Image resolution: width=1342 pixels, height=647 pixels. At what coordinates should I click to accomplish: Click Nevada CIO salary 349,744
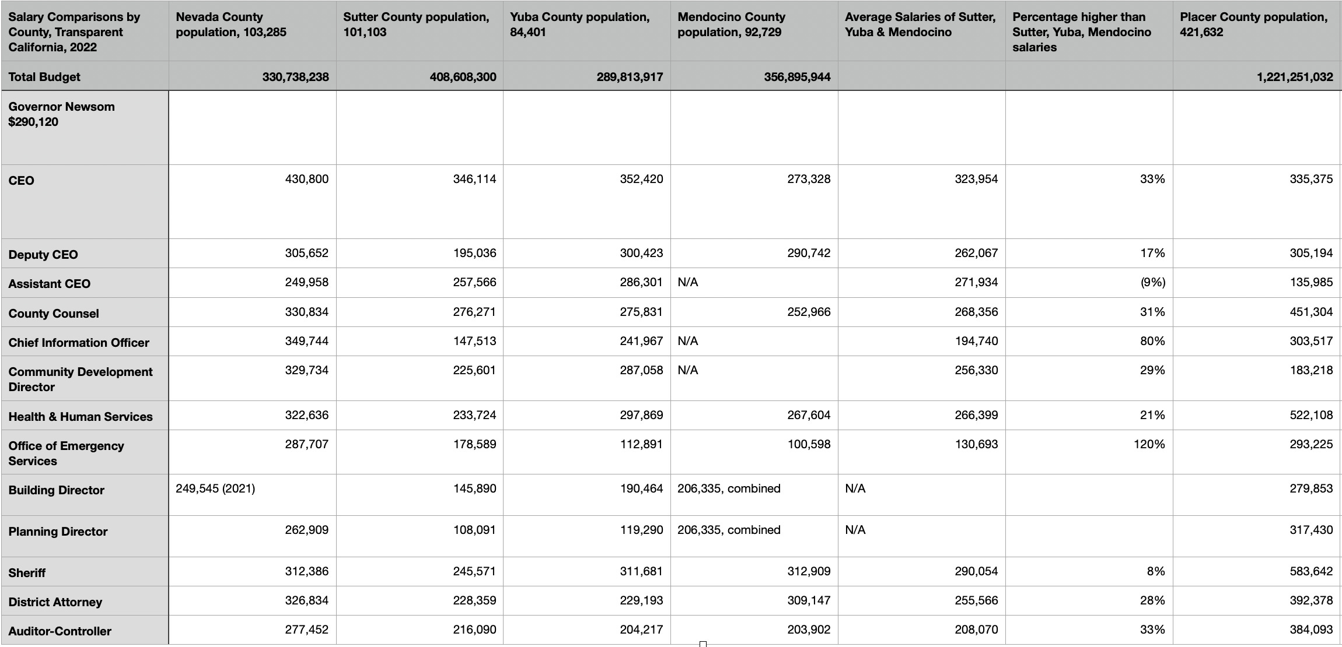[x=306, y=341]
